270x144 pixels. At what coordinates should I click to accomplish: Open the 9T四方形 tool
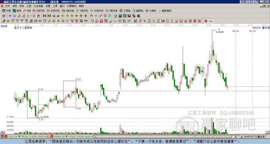(97, 11)
